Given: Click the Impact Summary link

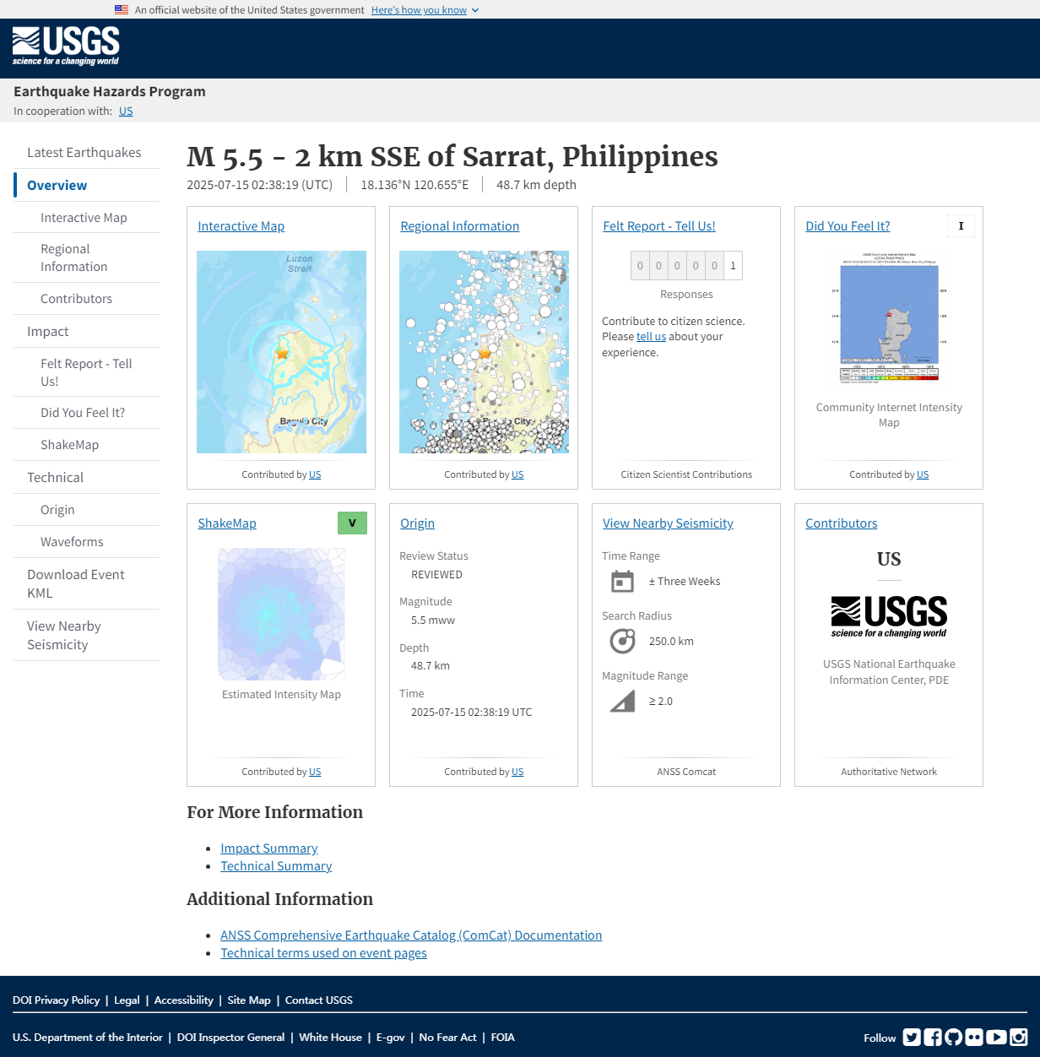Looking at the screenshot, I should [x=269, y=848].
